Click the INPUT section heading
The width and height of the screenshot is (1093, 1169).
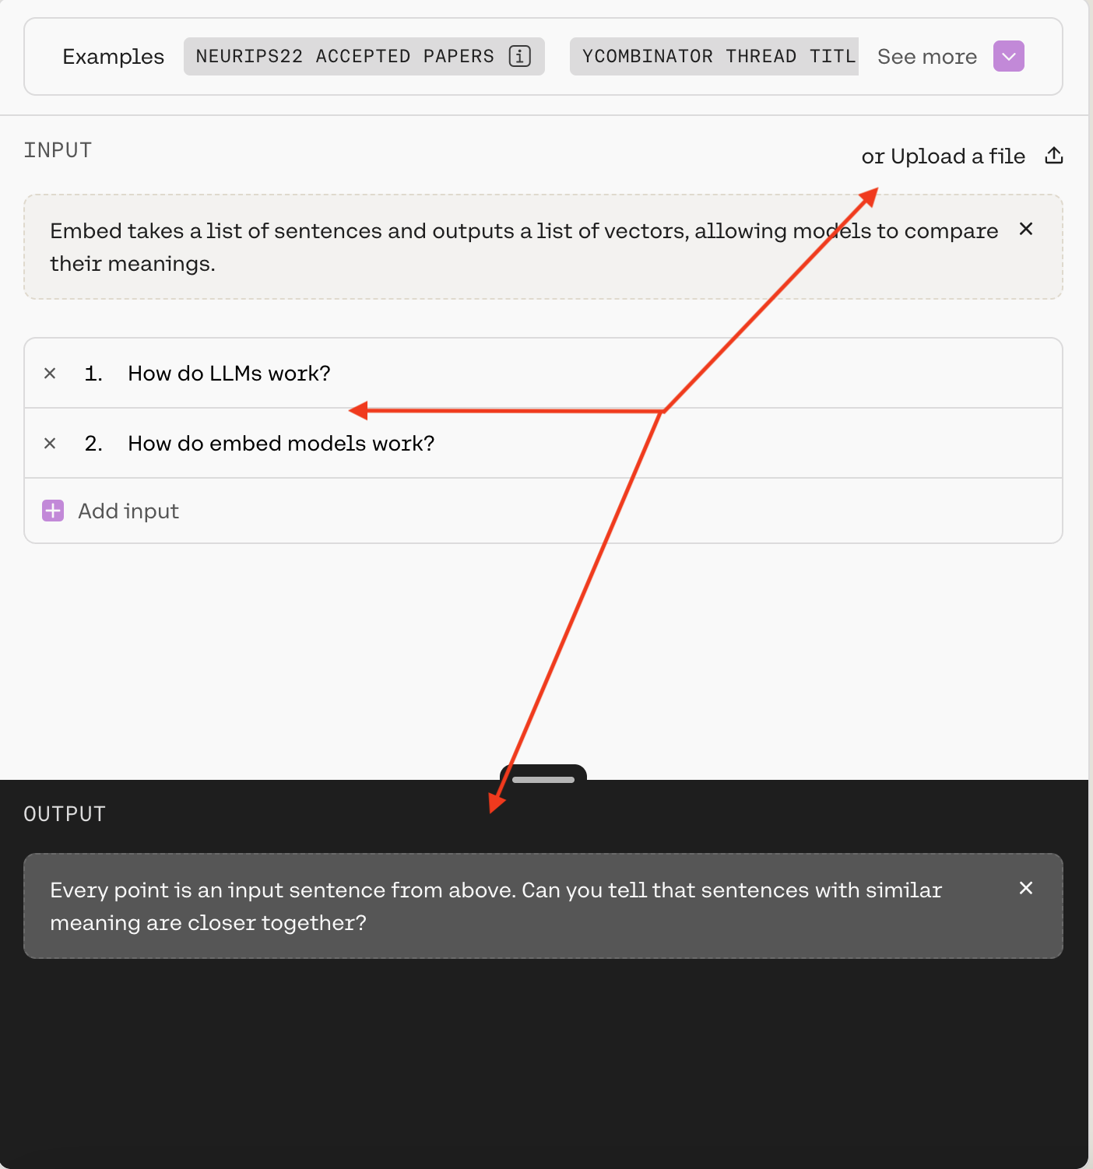[x=58, y=150]
